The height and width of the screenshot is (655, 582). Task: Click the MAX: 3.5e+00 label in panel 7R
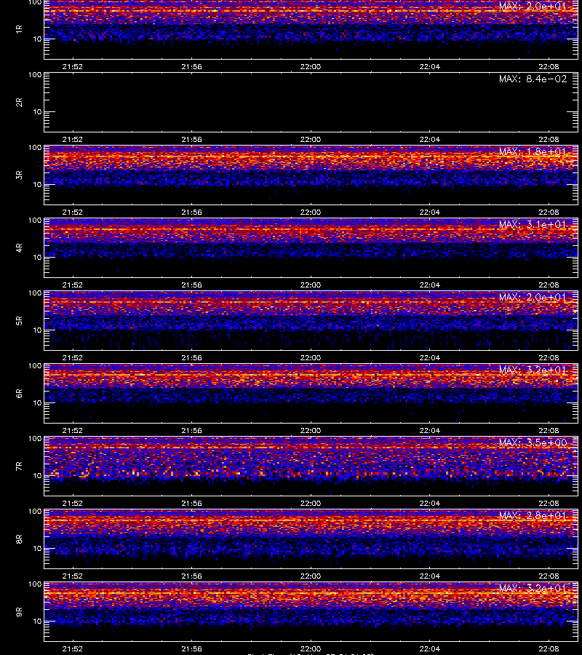533,442
